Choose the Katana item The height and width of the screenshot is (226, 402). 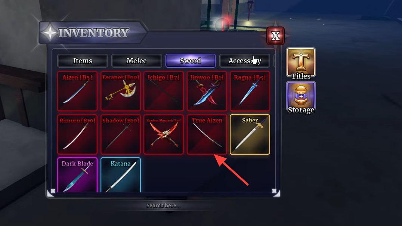click(x=121, y=175)
